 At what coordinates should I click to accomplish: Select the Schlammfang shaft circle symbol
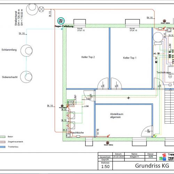26,50
